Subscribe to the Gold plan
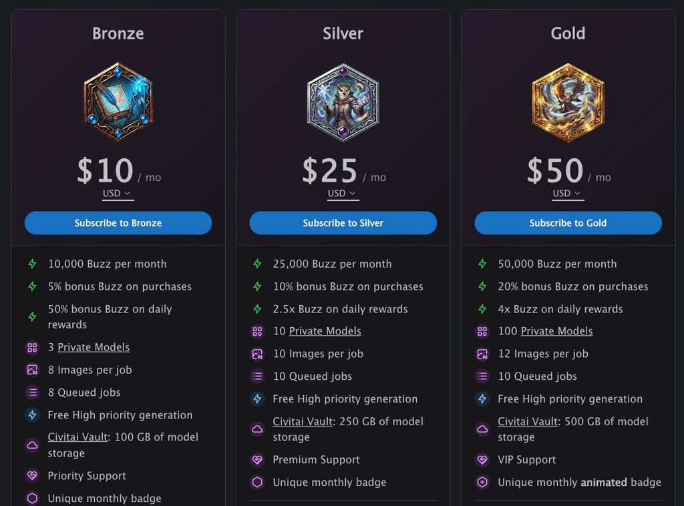The width and height of the screenshot is (684, 506). click(x=568, y=223)
